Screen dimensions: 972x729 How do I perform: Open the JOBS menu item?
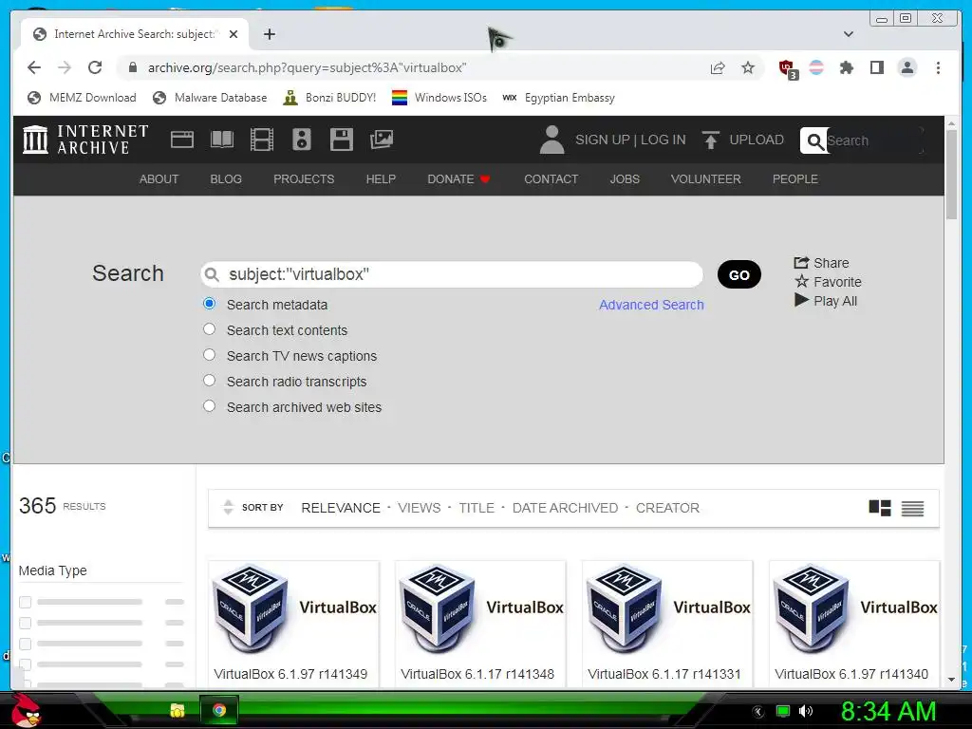(x=625, y=179)
